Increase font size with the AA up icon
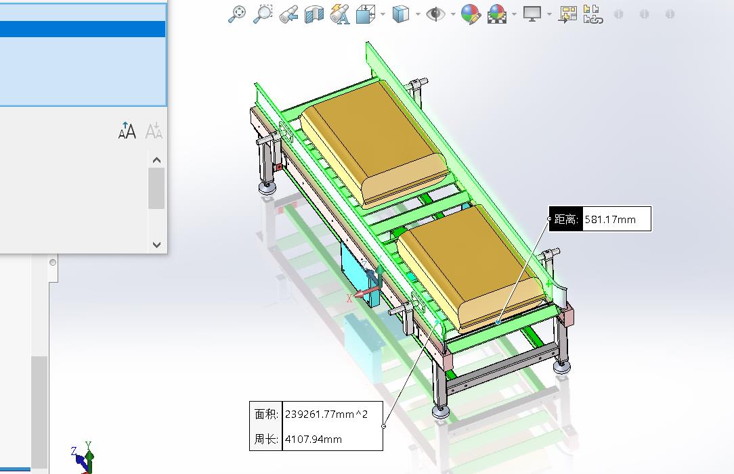 (127, 131)
